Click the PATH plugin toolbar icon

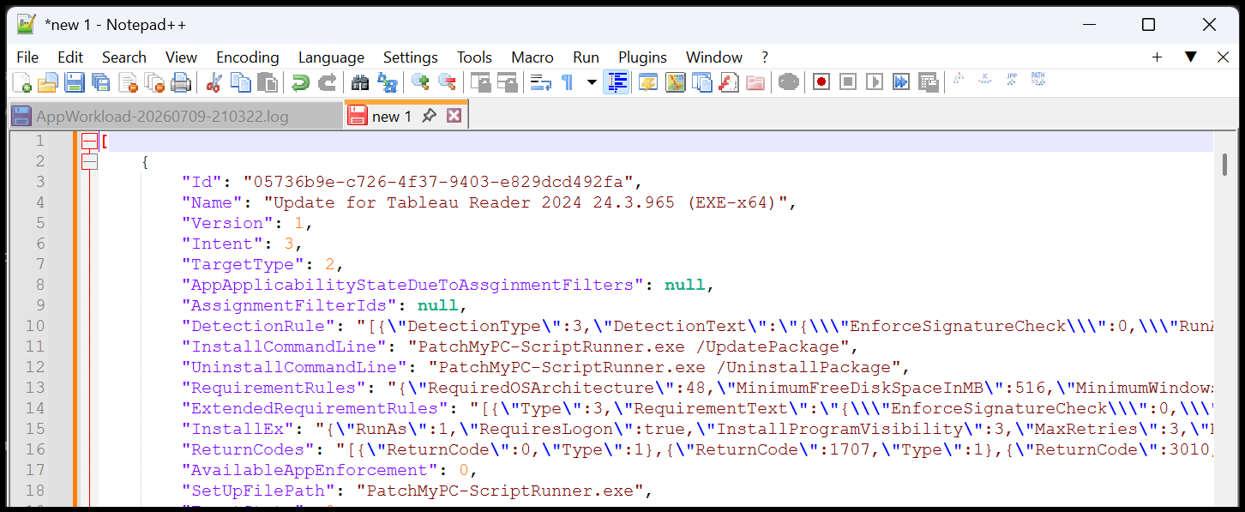click(1038, 79)
